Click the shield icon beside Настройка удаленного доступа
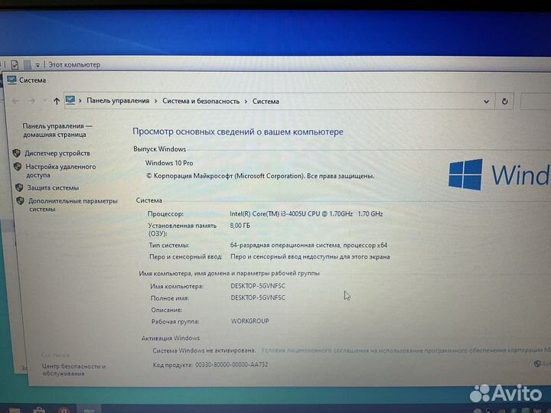 click(x=18, y=167)
